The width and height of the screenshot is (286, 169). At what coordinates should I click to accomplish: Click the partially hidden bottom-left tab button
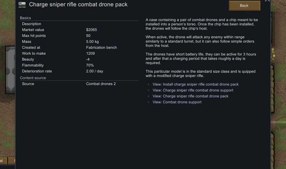click(3, 161)
